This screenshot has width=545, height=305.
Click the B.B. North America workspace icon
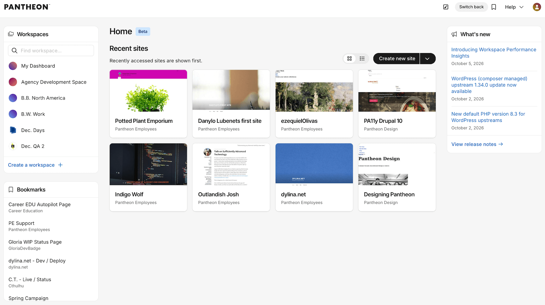(13, 98)
